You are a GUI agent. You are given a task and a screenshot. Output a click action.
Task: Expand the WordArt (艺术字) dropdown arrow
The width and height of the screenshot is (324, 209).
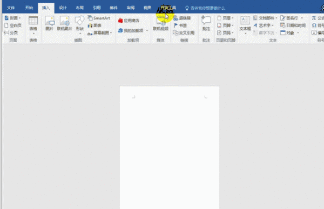click(x=273, y=25)
